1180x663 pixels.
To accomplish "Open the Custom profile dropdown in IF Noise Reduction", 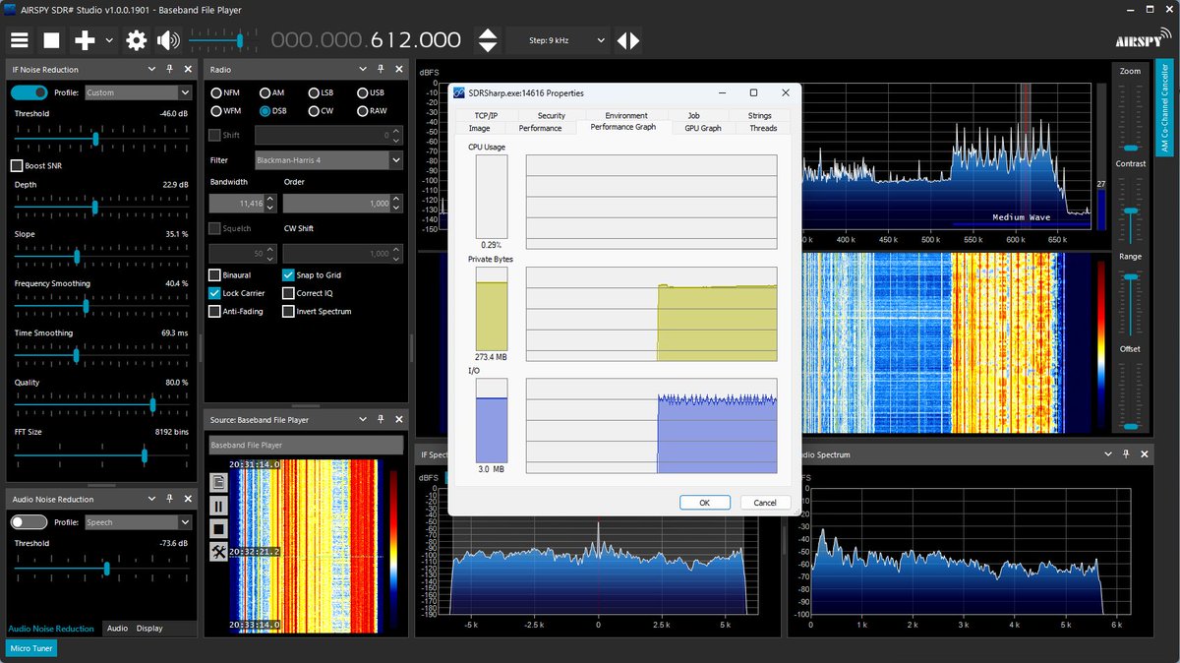I will pyautogui.click(x=138, y=91).
